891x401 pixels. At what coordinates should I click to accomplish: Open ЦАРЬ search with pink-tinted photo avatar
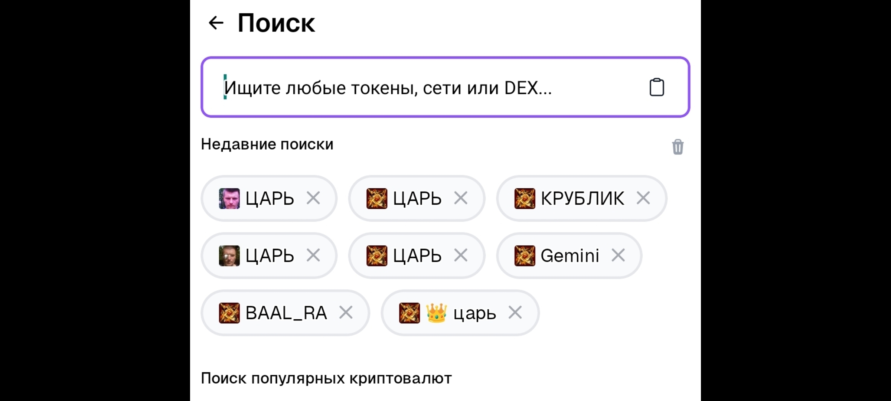click(x=270, y=198)
